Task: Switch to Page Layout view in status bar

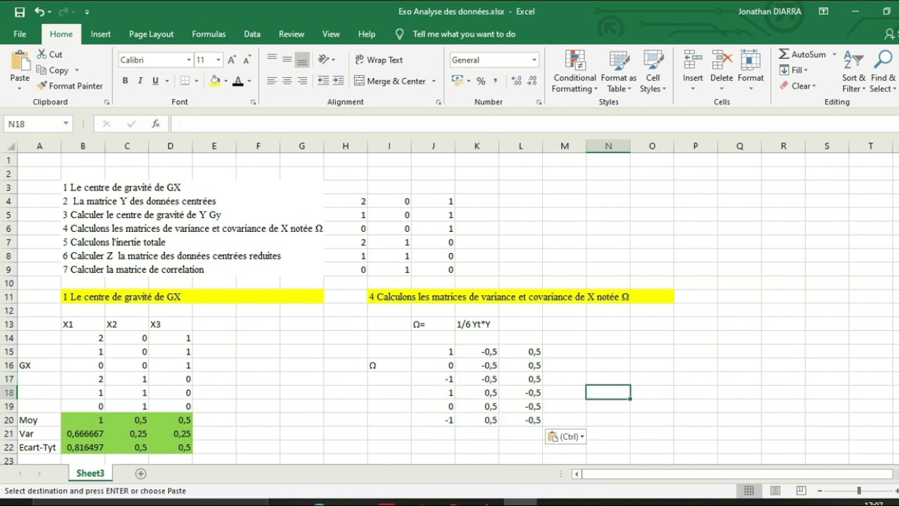Action: (x=775, y=491)
